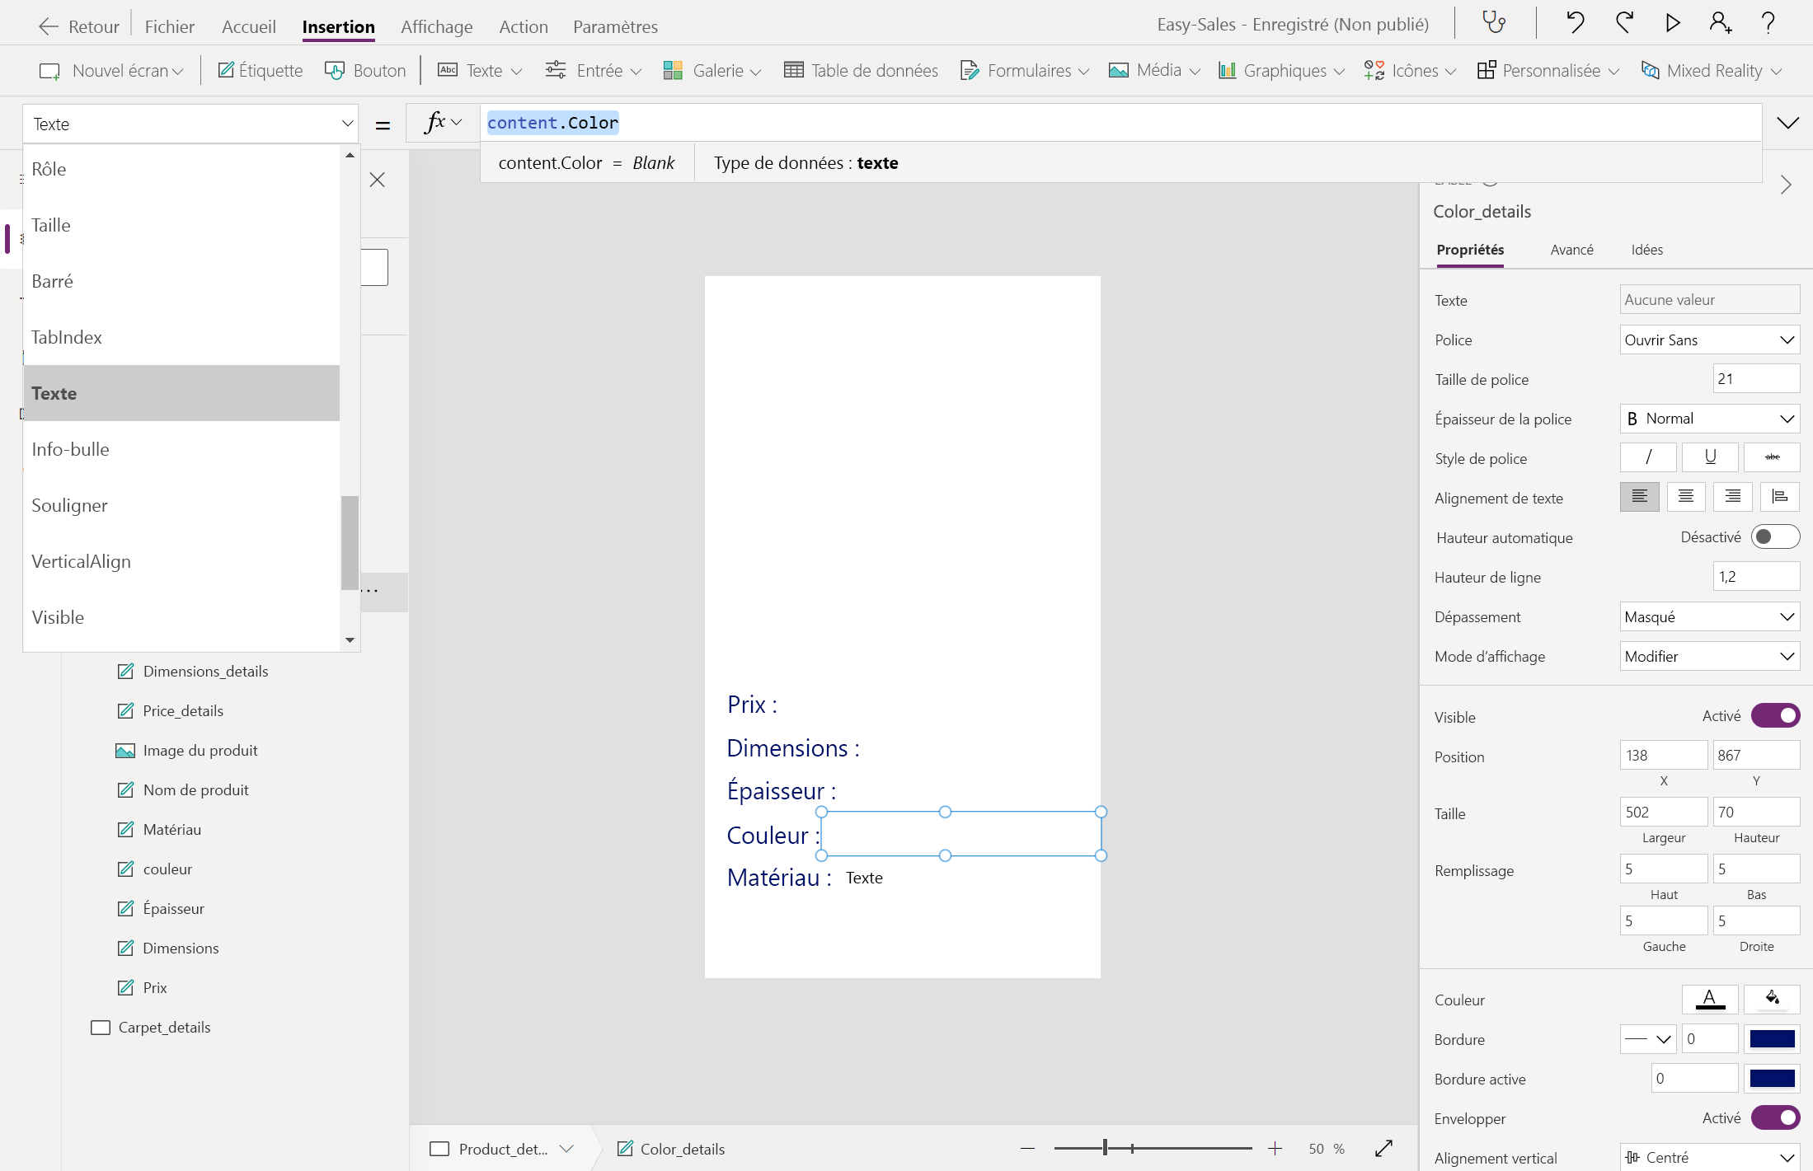Open the Fichier menu
1813x1171 pixels.
(170, 26)
